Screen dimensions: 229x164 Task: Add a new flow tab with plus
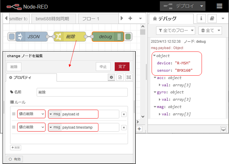pos(130,18)
